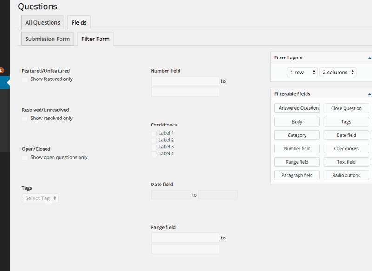Open the Select Tag dropdown

coord(40,198)
